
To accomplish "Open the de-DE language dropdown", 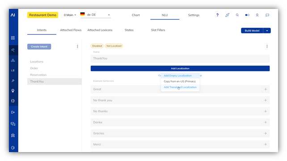I will (96, 15).
